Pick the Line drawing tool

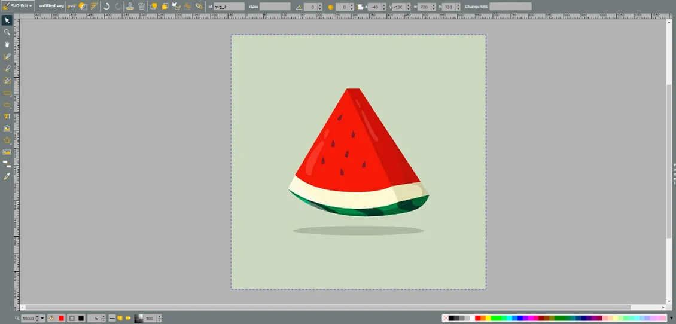point(7,68)
